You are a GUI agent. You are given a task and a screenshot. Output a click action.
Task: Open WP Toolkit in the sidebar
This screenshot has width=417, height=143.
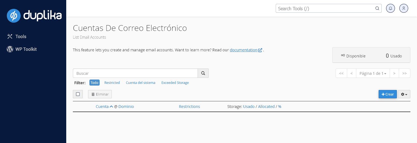[26, 49]
